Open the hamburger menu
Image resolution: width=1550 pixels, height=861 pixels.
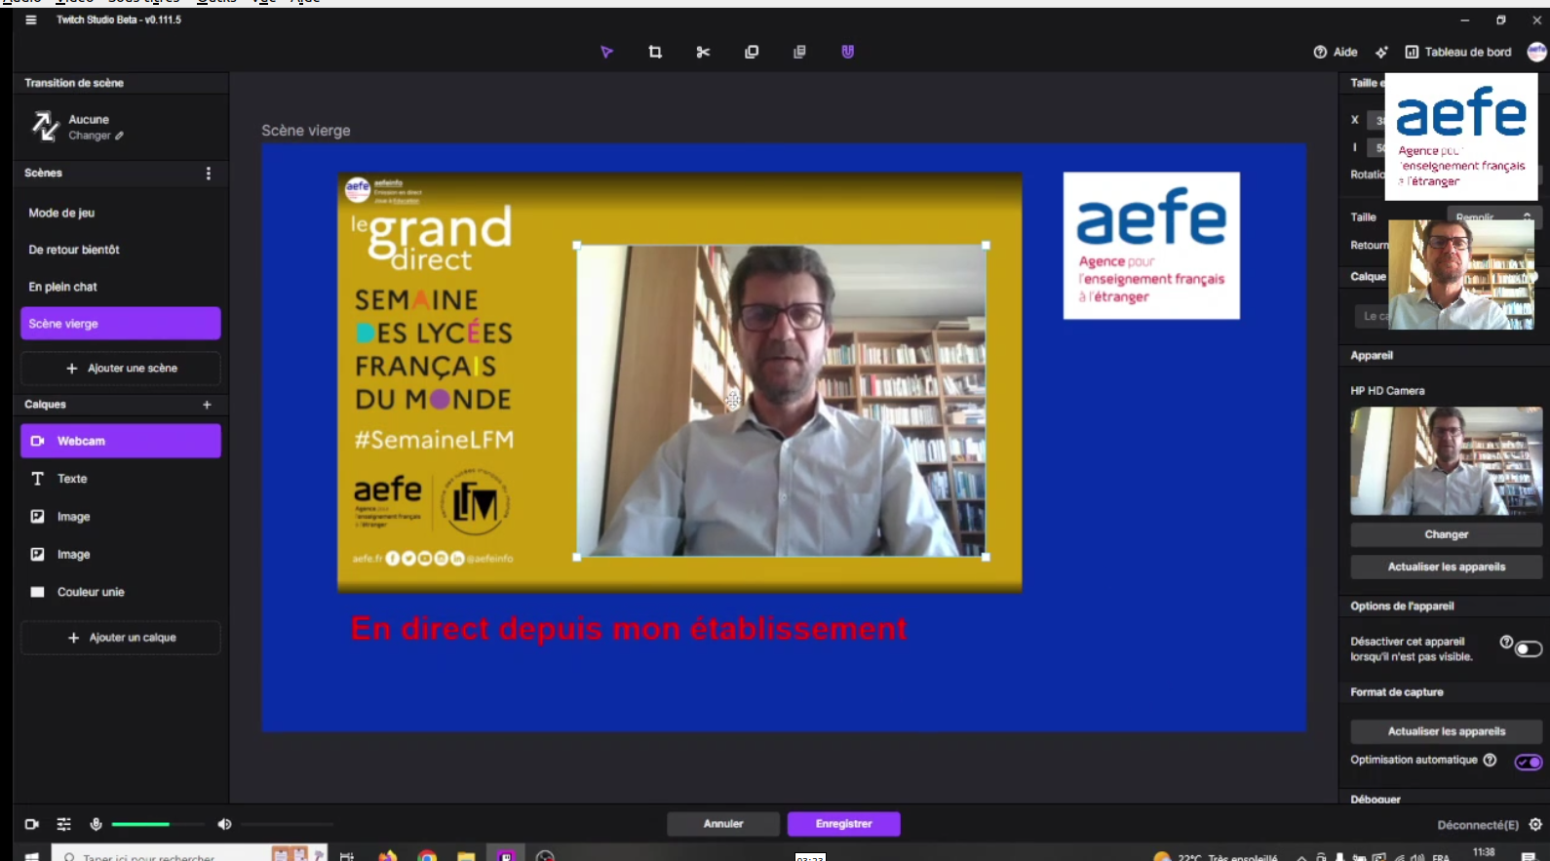(x=31, y=20)
